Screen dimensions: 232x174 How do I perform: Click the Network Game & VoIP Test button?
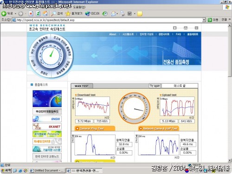[x=158, y=129]
